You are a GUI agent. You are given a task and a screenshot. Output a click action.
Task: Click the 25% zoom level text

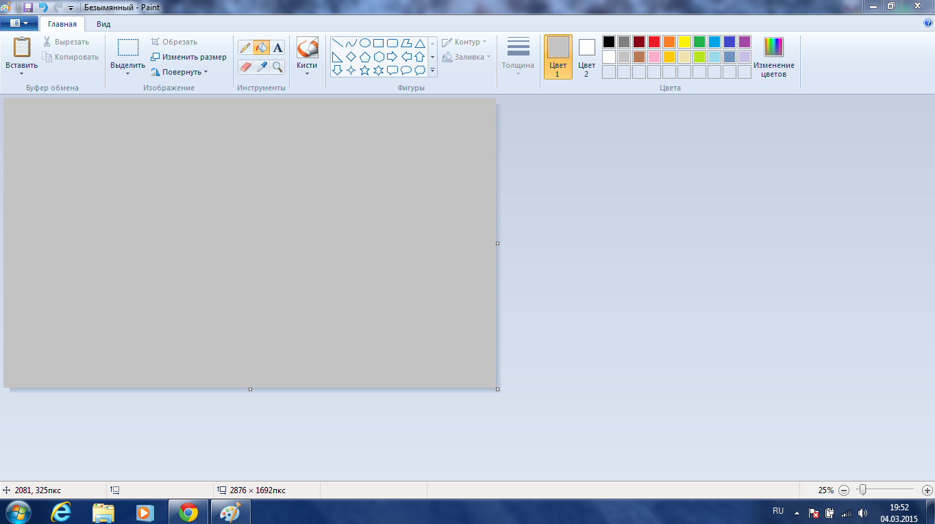(x=825, y=490)
